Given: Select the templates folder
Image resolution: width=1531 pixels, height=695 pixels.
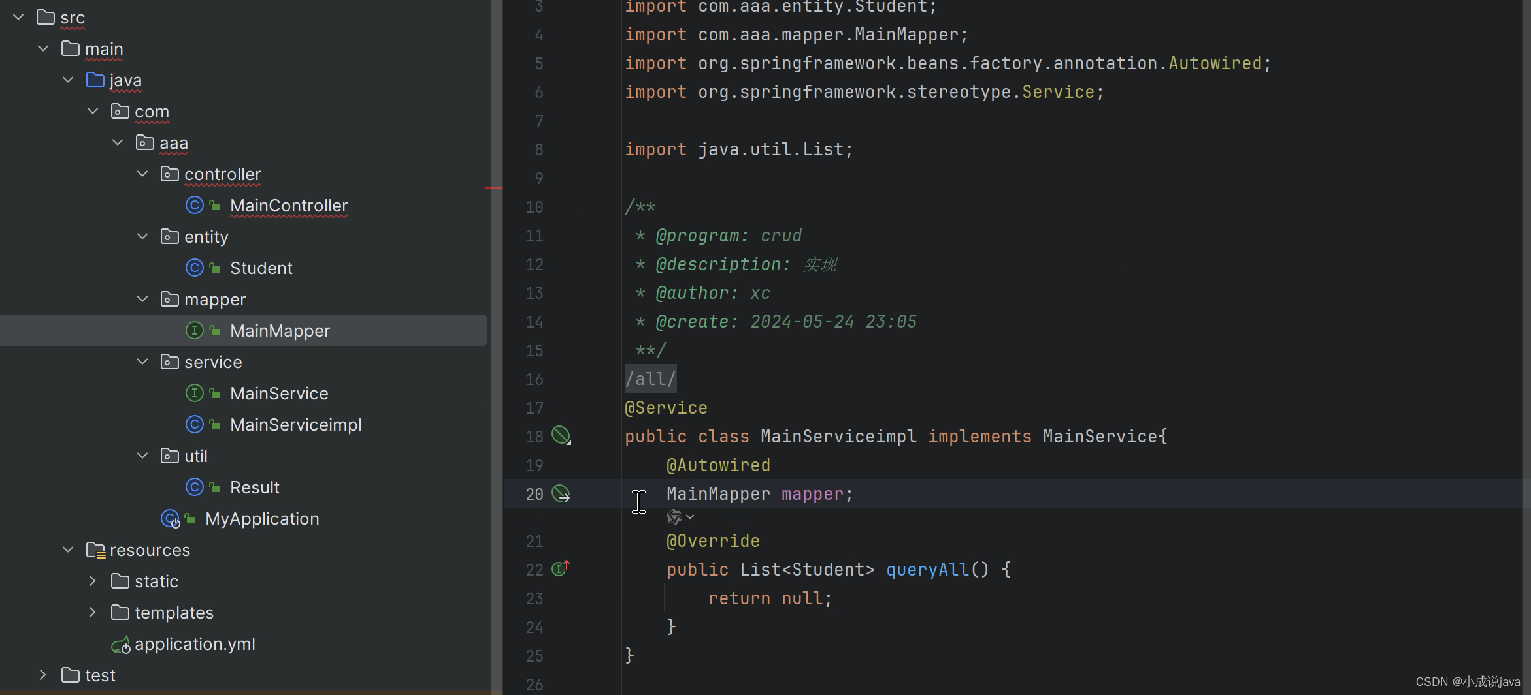Looking at the screenshot, I should [x=173, y=612].
